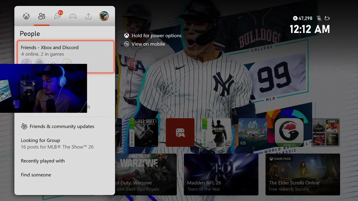Click the People heading
The image size is (358, 201).
(30, 34)
